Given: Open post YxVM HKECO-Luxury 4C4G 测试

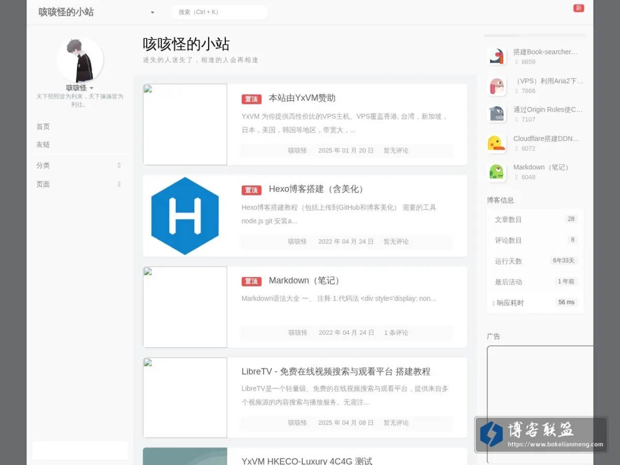Looking at the screenshot, I should 307,461.
